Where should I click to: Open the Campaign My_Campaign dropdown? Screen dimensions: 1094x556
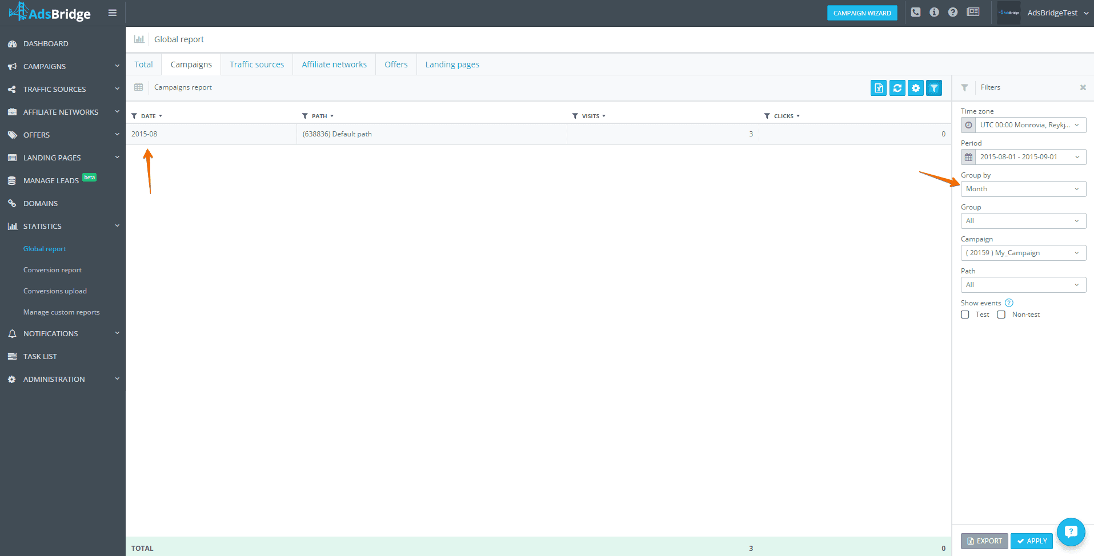click(1023, 253)
